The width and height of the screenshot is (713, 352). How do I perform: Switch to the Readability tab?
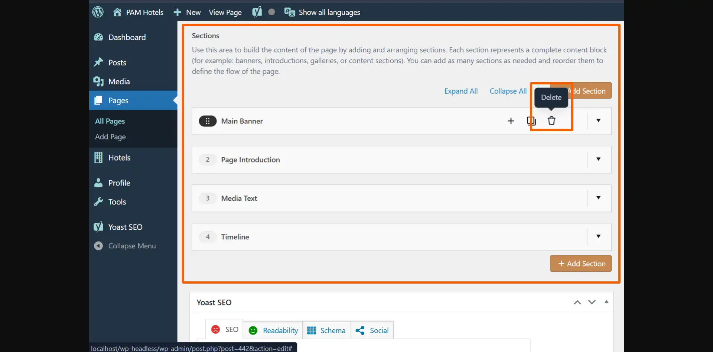click(x=273, y=330)
